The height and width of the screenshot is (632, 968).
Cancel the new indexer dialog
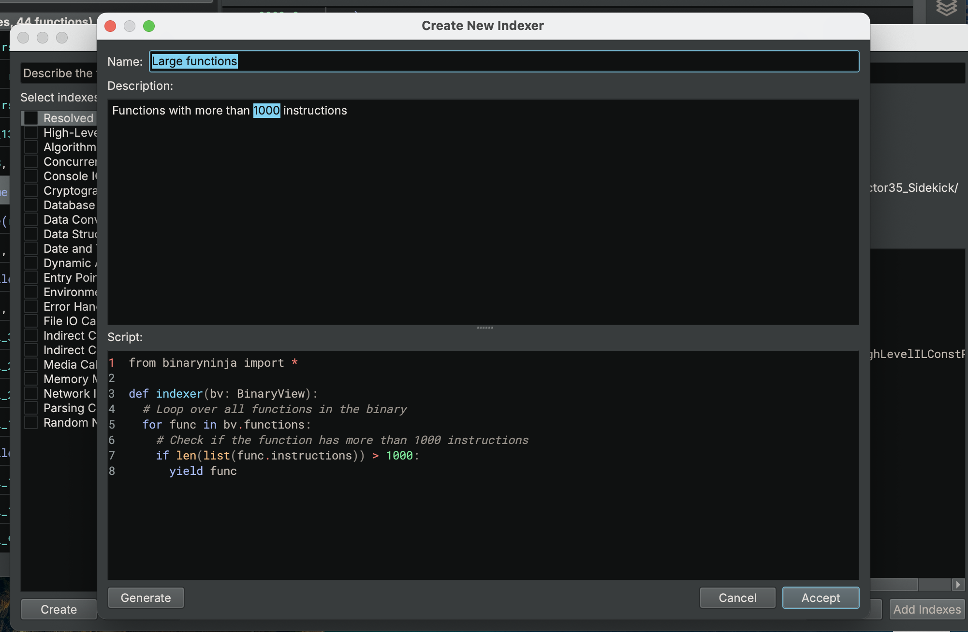pos(737,598)
